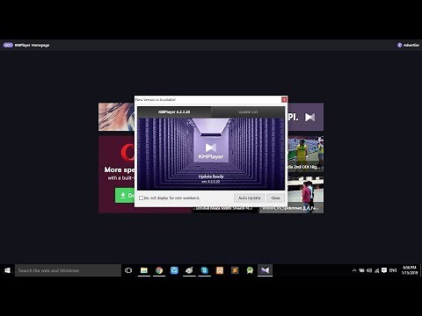The image size is (422, 316).
Task: Click the green Download button in Opera ad
Action: point(125,195)
